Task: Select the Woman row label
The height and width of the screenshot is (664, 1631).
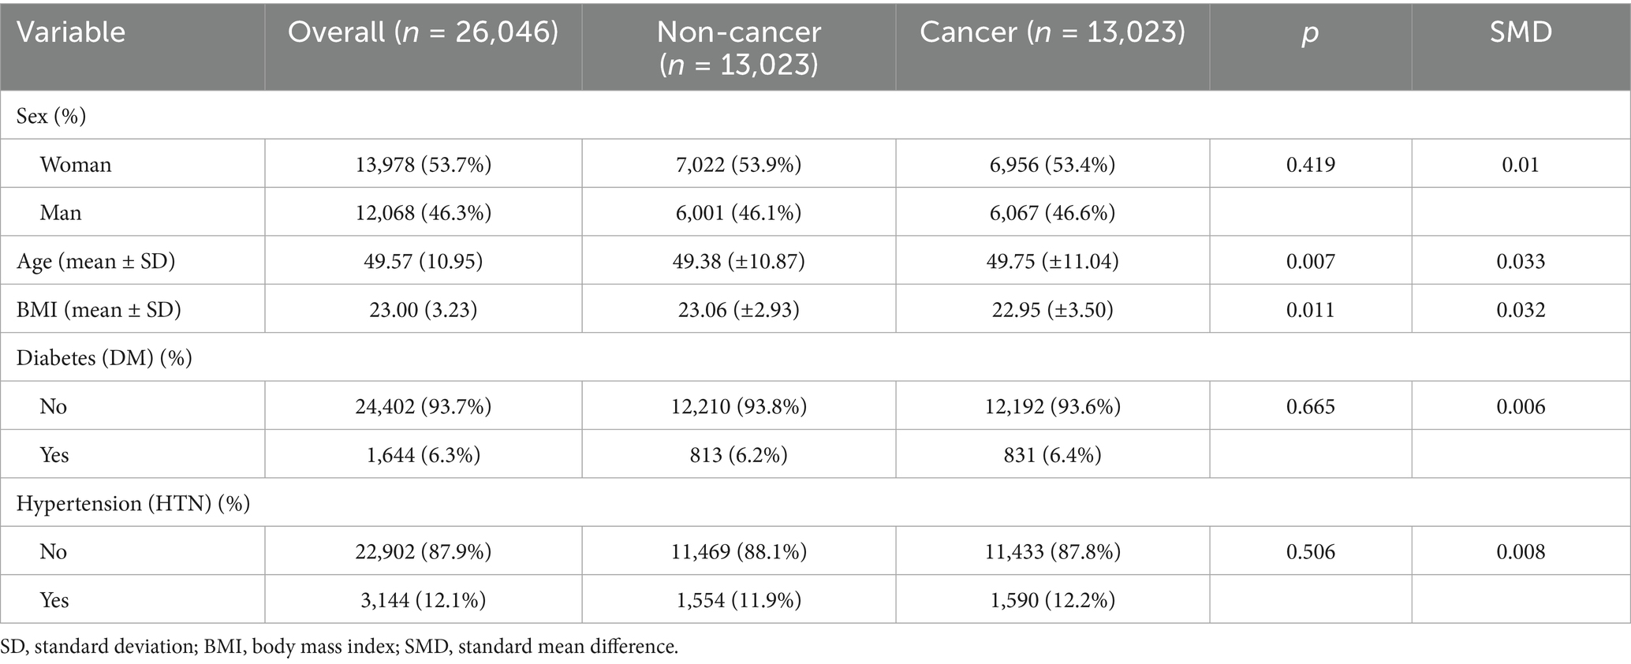Action: (76, 165)
